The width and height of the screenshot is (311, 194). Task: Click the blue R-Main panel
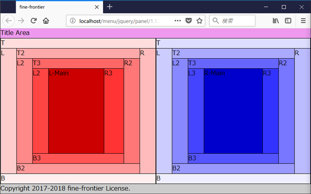tap(233, 111)
